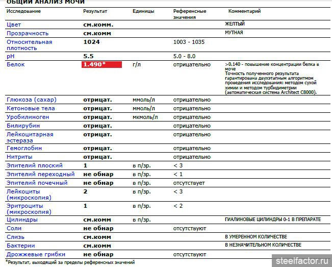Click the отсутствует reference for Эпителий почечный
The height and width of the screenshot is (267, 332).
coord(189,183)
